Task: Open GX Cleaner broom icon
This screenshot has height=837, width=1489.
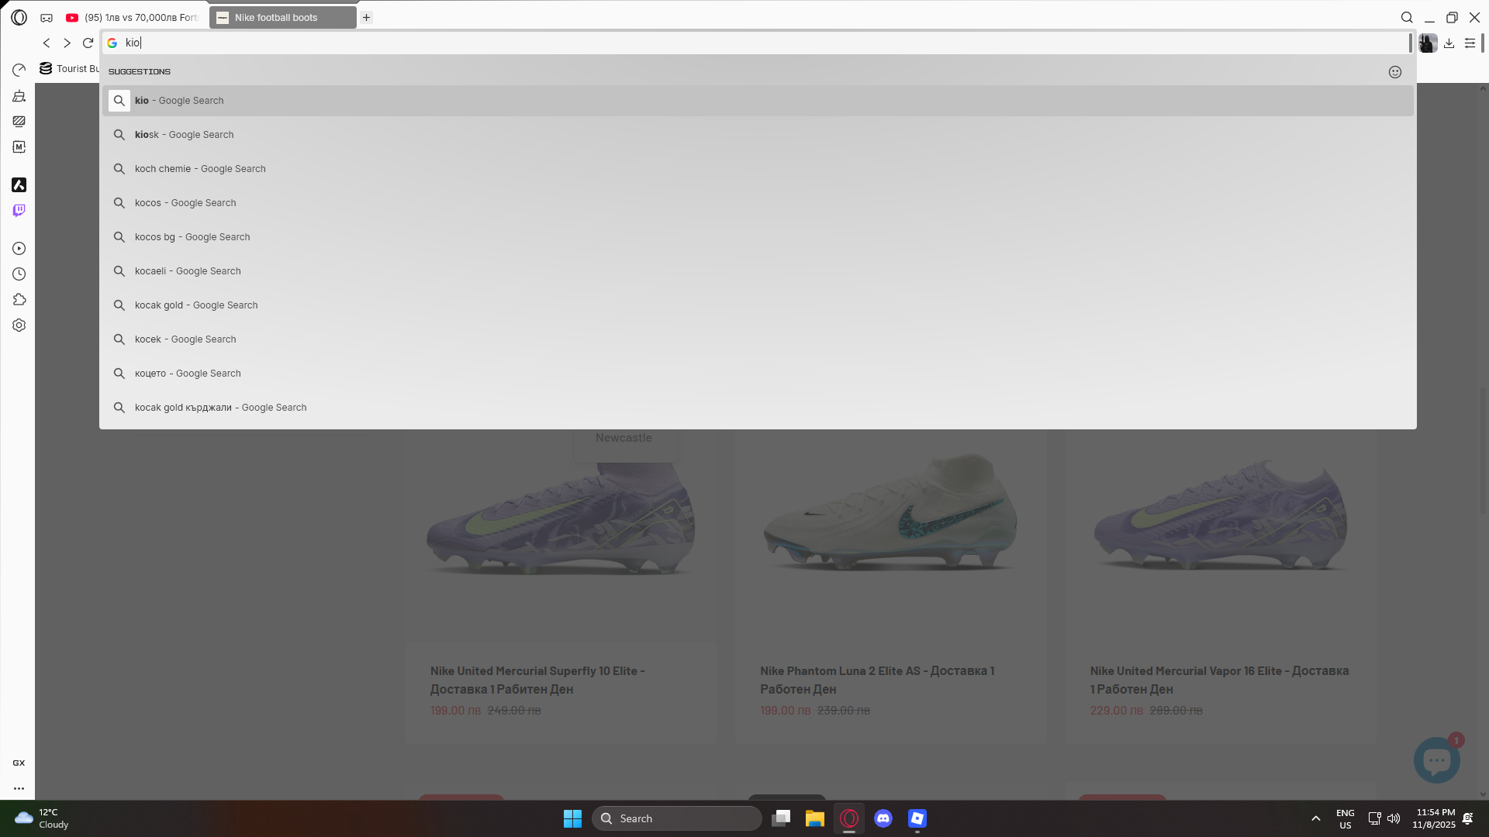Action: click(x=19, y=96)
